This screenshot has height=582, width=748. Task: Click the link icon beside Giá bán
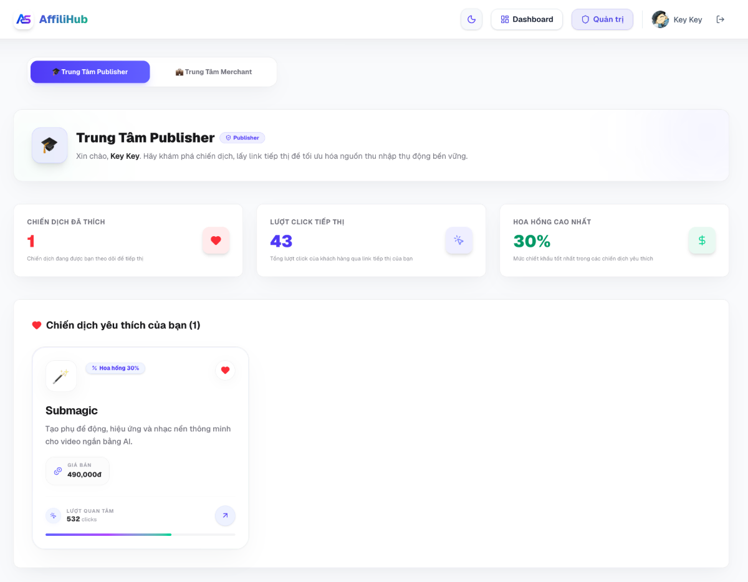coord(58,471)
